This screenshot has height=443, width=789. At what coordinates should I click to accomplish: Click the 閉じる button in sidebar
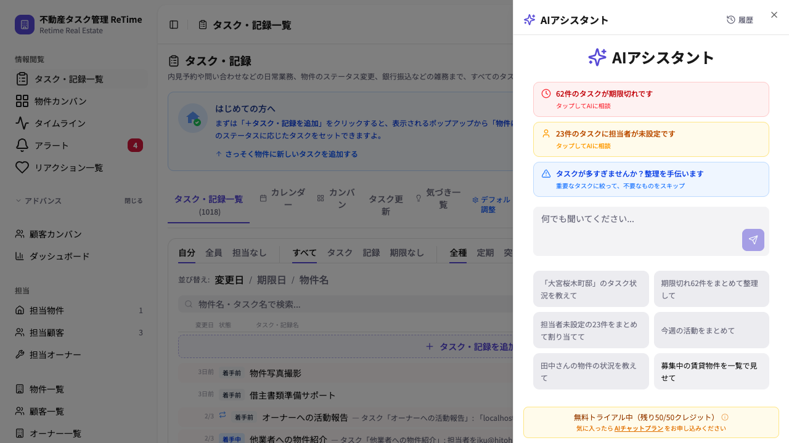point(134,201)
